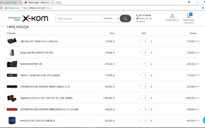Click the magnifier search button

tap(125, 19)
